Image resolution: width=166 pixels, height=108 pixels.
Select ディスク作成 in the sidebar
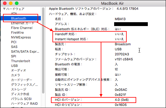20,94
